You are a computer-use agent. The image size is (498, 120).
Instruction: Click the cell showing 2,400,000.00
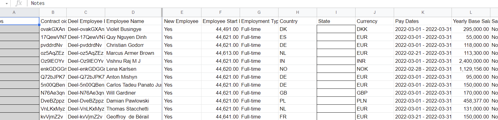click(471, 61)
